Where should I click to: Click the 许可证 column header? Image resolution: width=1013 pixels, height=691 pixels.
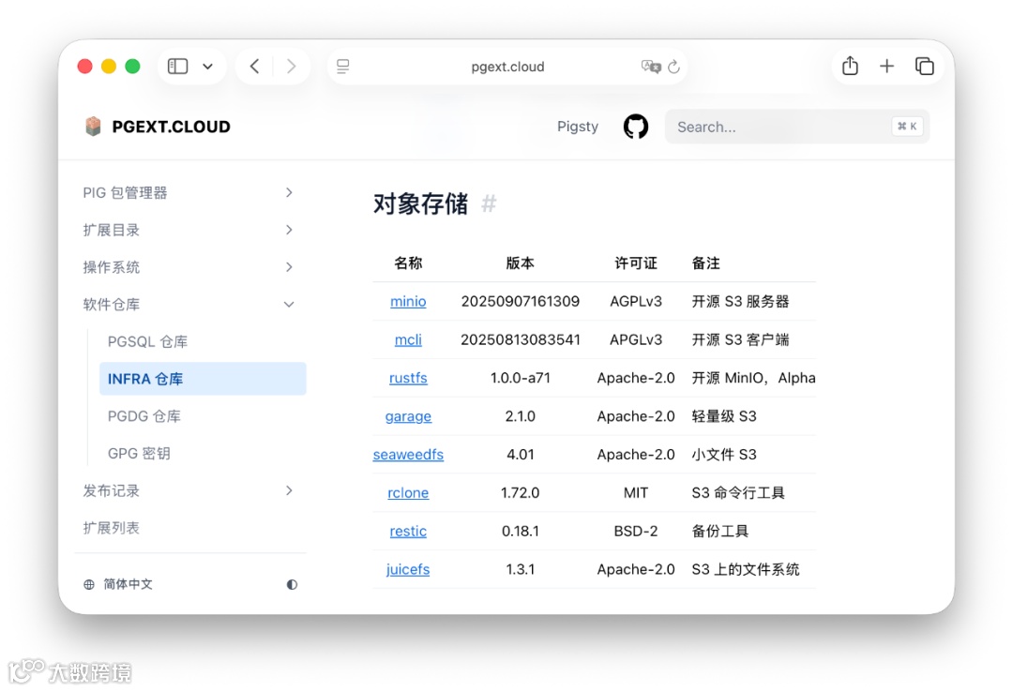click(x=636, y=263)
